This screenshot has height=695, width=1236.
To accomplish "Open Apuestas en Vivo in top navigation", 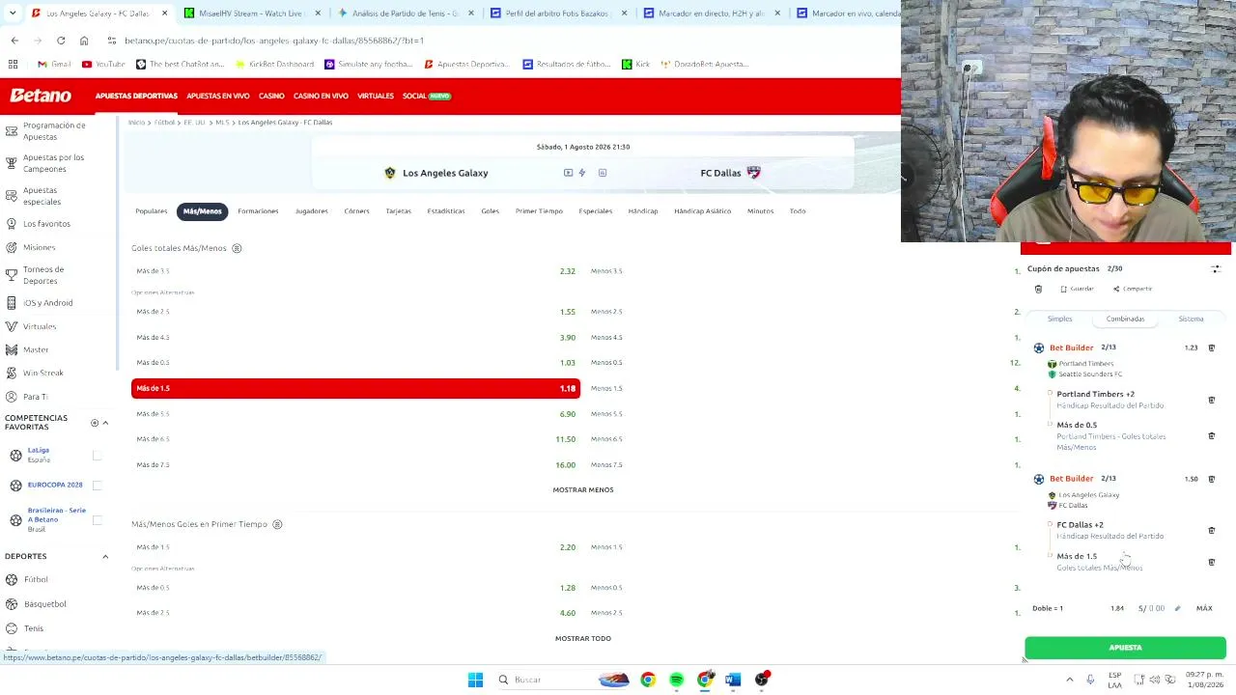I will click(218, 96).
